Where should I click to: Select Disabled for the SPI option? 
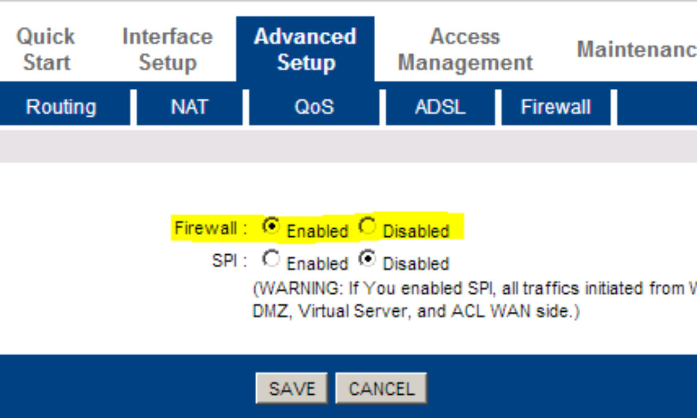click(x=368, y=259)
